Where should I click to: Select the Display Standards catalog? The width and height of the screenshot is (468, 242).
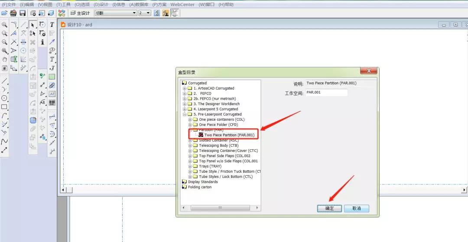pyautogui.click(x=203, y=182)
